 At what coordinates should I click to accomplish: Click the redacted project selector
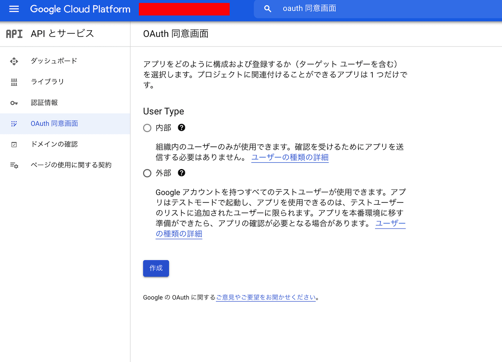(184, 9)
